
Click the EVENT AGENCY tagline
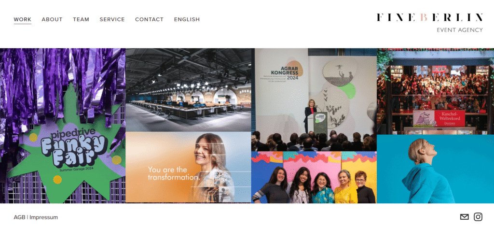click(460, 30)
